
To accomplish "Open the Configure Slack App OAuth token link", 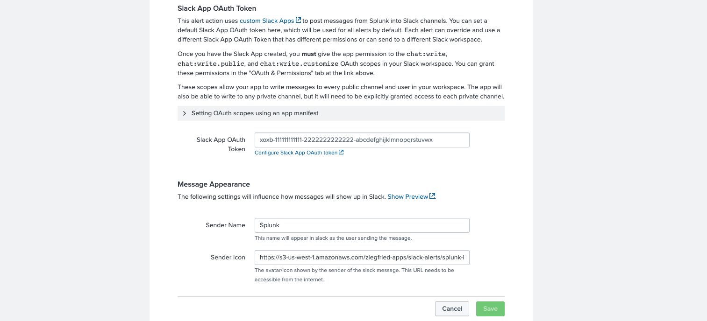I will [296, 153].
